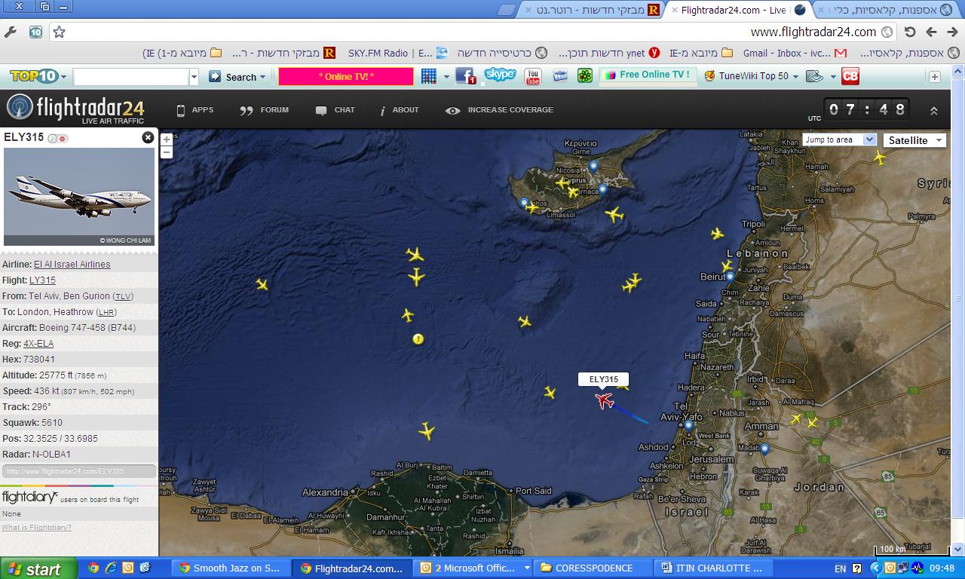The width and height of the screenshot is (965, 579).
Task: Click the Free Online TV ! button
Action: pyautogui.click(x=648, y=76)
